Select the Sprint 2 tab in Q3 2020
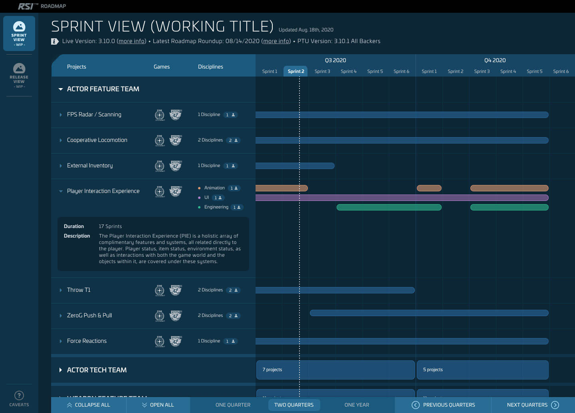 (x=296, y=71)
